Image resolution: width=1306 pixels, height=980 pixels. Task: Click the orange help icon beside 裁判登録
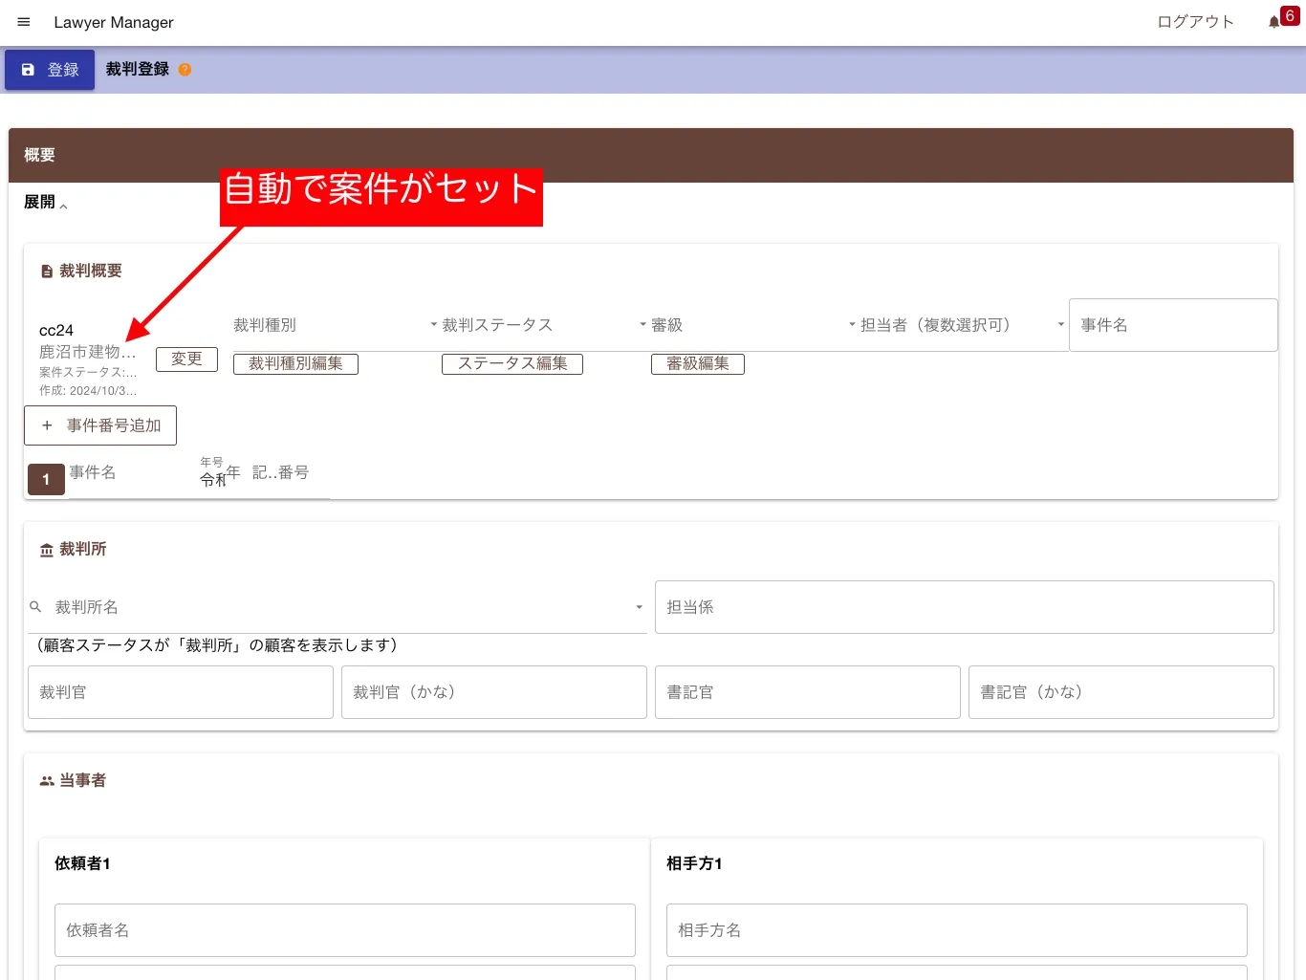point(185,70)
